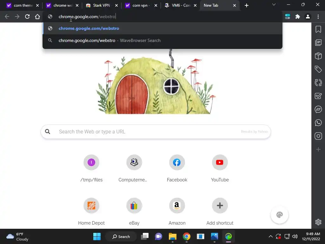
Task: Open the sync arrows sidebar icon
Action: point(318,83)
